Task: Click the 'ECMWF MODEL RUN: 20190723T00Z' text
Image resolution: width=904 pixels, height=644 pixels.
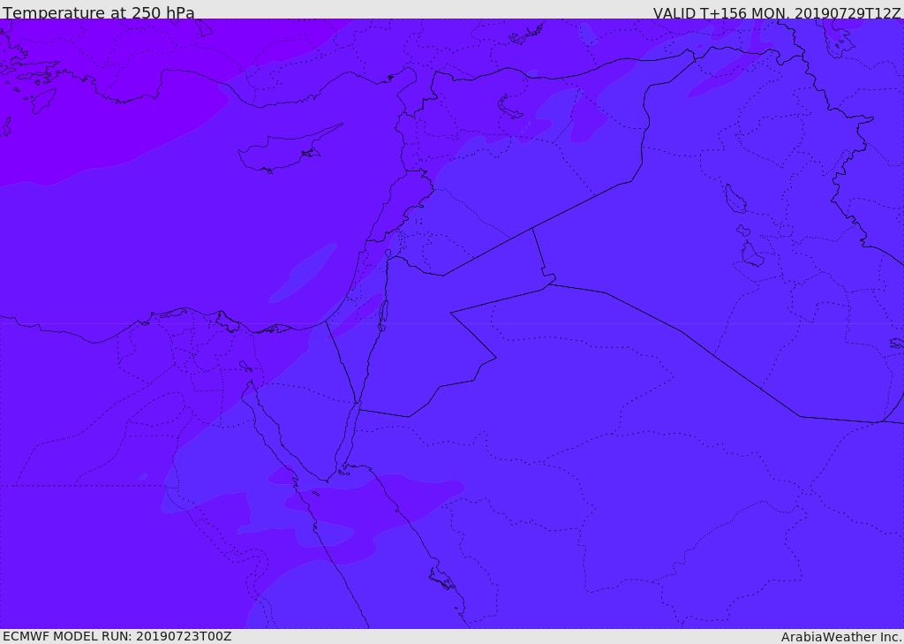Action: point(117,636)
